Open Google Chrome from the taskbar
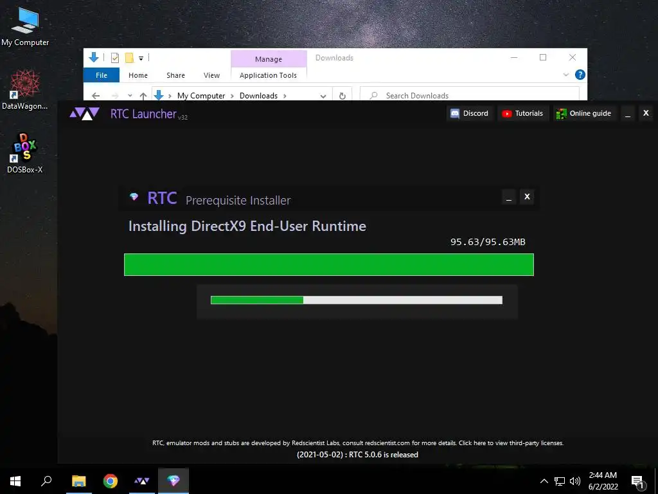Viewport: 658px width, 494px height. [x=111, y=481]
